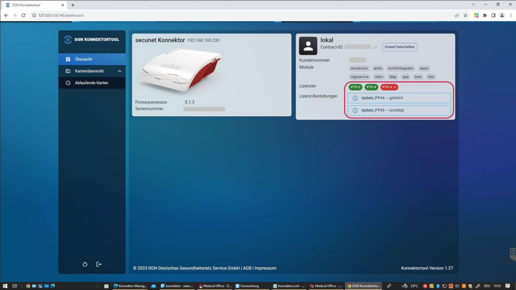The image size is (516, 290).
Task: Open Task View in the taskbar
Action: point(15,286)
